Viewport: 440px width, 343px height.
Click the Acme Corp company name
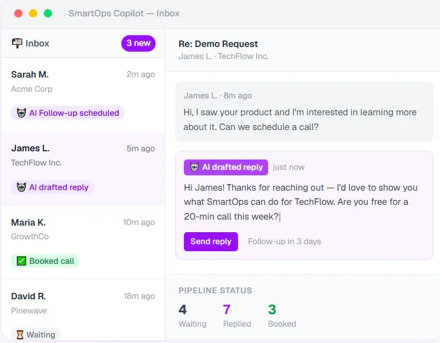(32, 89)
